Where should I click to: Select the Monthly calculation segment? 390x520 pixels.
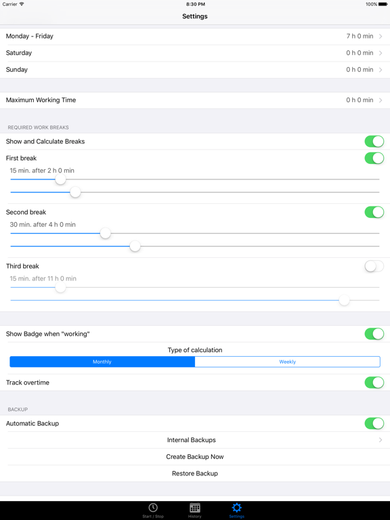pyautogui.click(x=102, y=362)
